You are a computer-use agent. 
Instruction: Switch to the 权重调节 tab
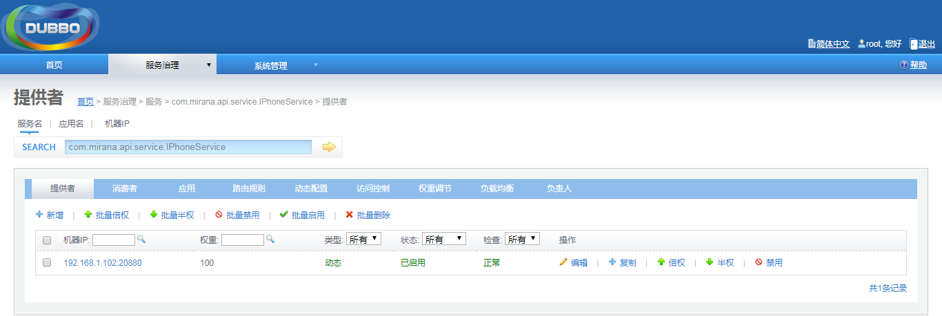click(x=435, y=189)
